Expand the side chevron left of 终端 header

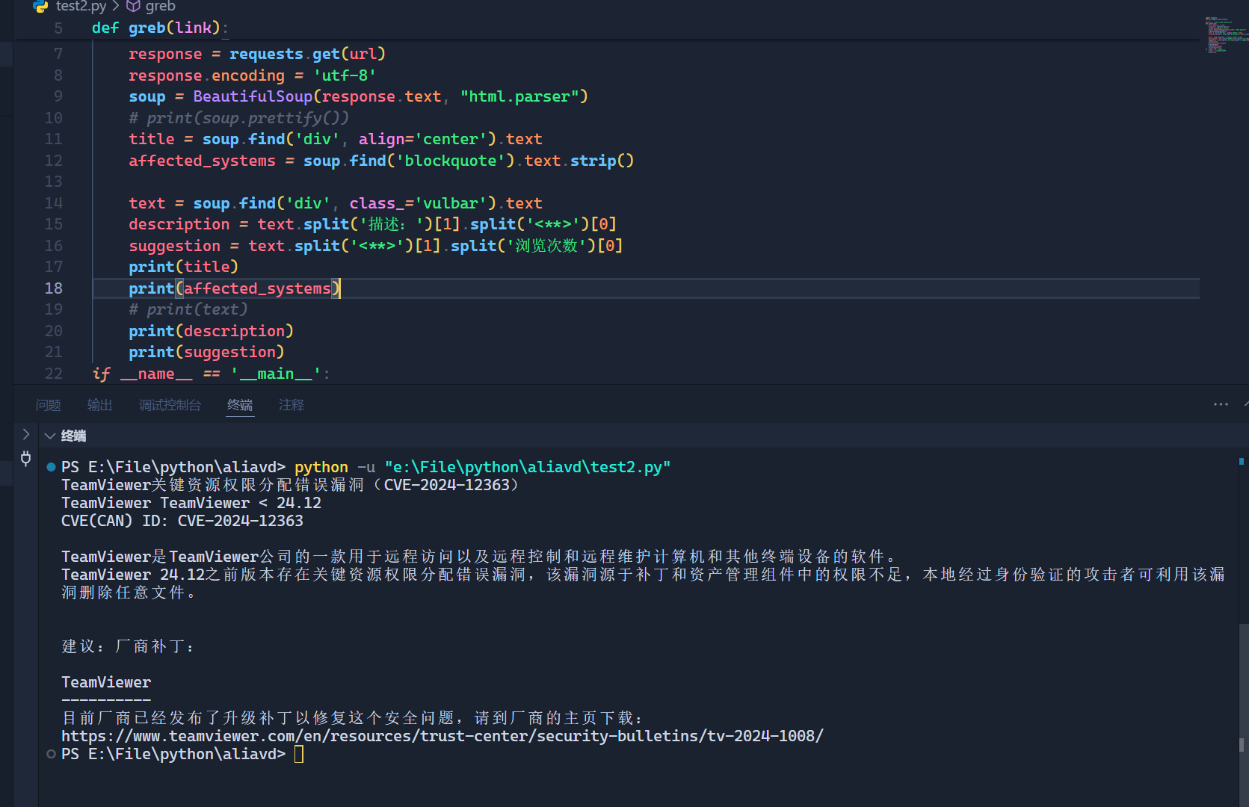26,434
